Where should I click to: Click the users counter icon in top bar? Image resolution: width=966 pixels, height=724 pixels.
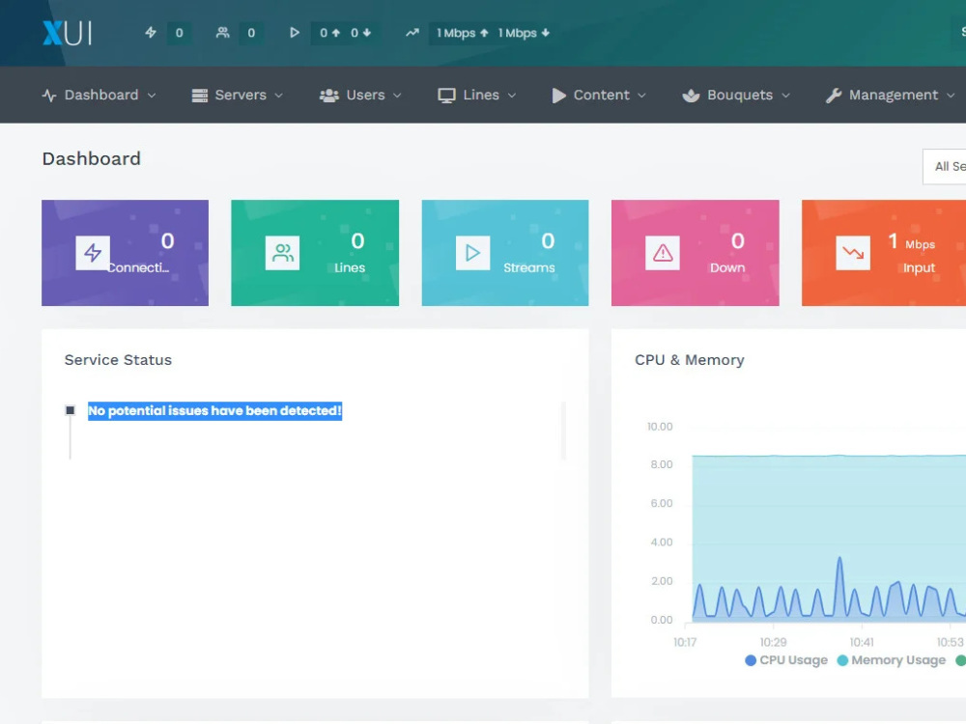(x=221, y=32)
